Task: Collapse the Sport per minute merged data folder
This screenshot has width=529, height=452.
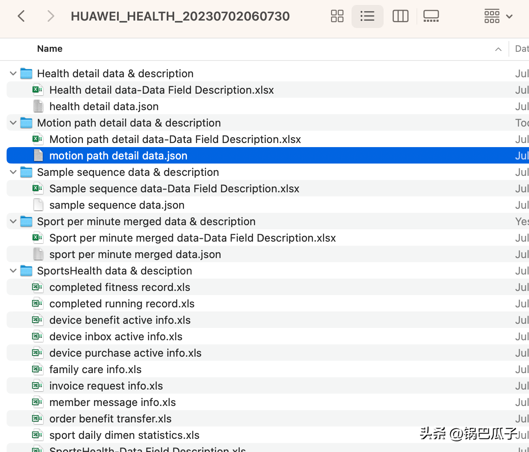Action: 13,221
